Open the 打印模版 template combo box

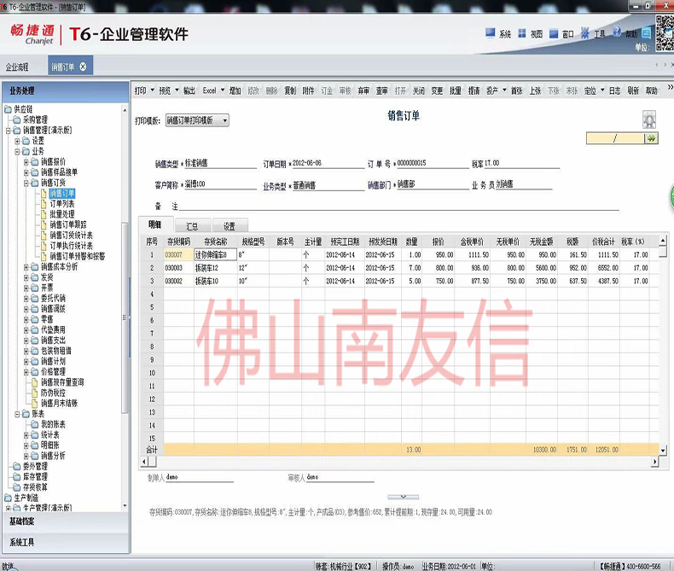[197, 120]
